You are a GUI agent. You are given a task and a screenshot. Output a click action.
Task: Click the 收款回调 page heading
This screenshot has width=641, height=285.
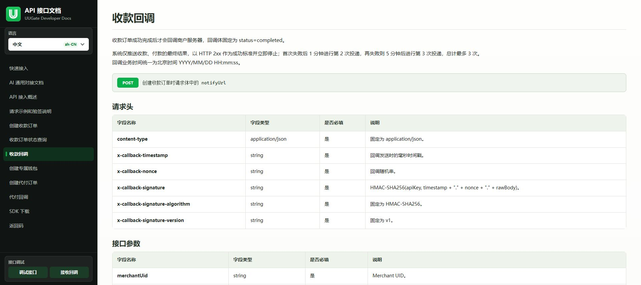click(x=133, y=18)
